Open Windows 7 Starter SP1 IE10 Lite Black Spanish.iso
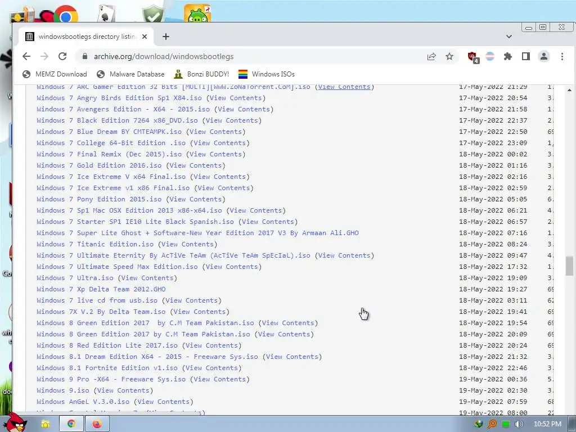The width and height of the screenshot is (576, 432). pos(135,222)
